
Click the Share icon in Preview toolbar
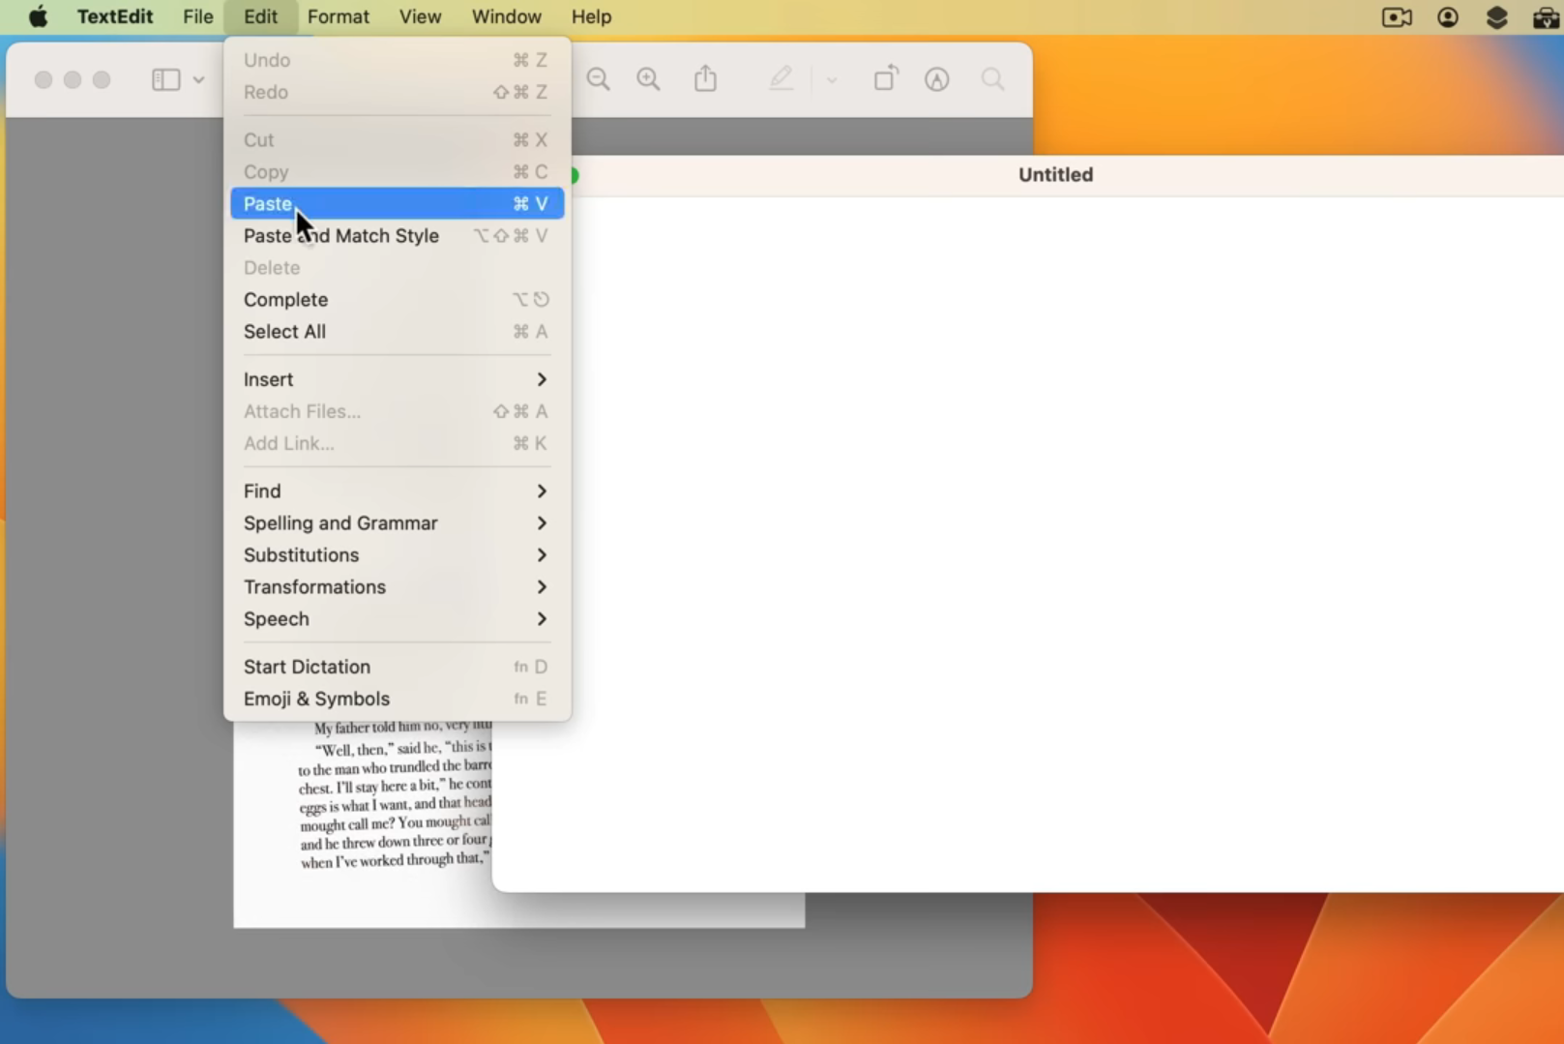[706, 78]
